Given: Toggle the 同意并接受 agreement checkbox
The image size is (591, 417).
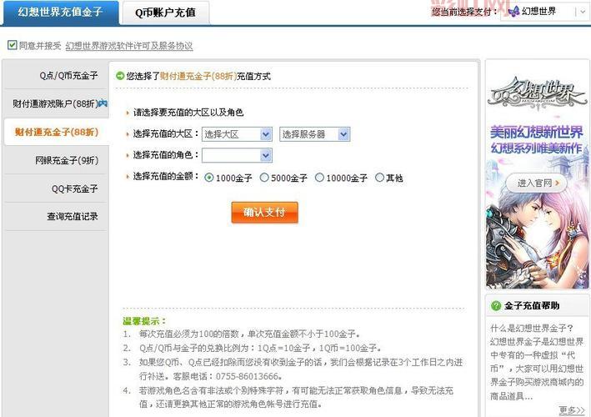Looking at the screenshot, I should (x=12, y=45).
